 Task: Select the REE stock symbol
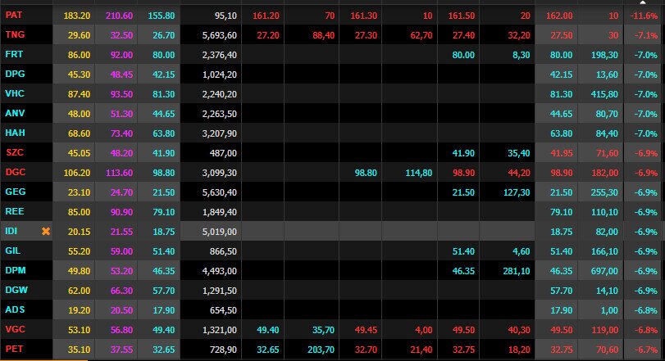coord(15,211)
